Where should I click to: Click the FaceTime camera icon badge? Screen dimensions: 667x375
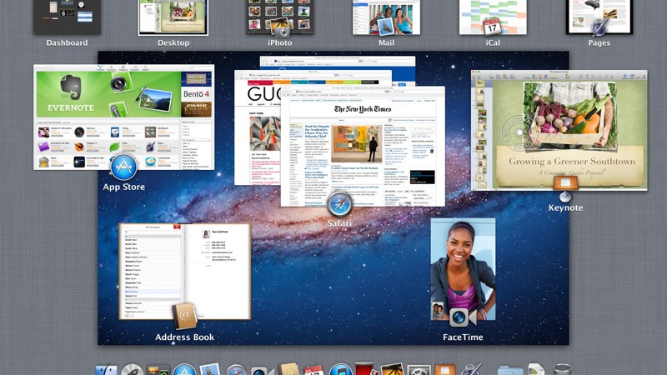pos(462,317)
